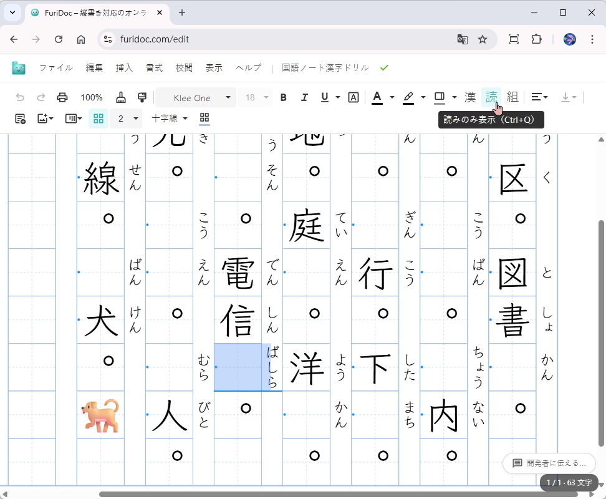This screenshot has height=499, width=606.
Task: Open the ヘルプ menu
Action: pyautogui.click(x=249, y=68)
